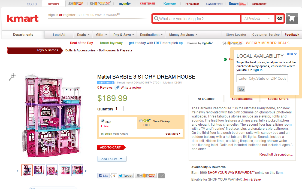The width and height of the screenshot is (302, 189).
Task: Click the green share icon
Action: click(225, 60)
